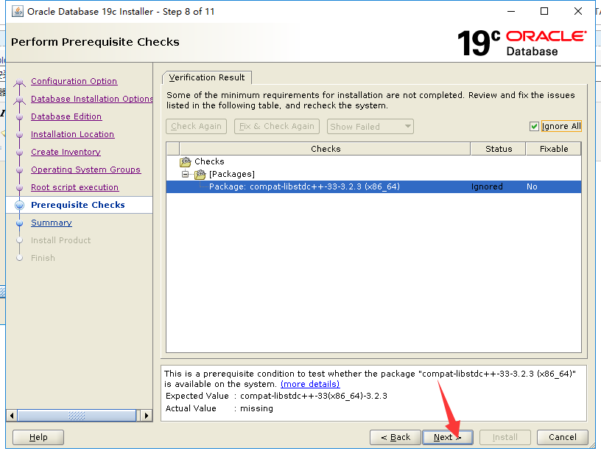Click the Next button
This screenshot has height=454, width=601.
447,437
